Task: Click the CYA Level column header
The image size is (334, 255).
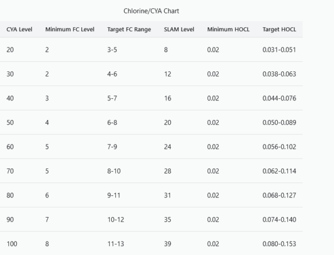Action: [x=19, y=30]
